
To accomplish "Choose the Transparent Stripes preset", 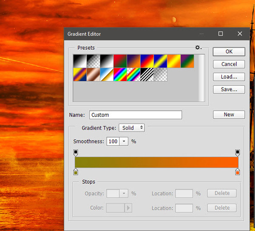I will pyautogui.click(x=147, y=74).
